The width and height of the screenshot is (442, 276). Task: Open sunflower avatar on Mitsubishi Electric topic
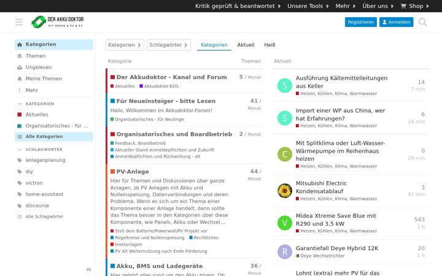pyautogui.click(x=285, y=191)
